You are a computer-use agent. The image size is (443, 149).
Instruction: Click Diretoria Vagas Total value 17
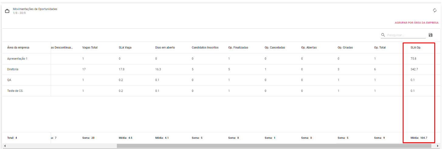(x=84, y=69)
